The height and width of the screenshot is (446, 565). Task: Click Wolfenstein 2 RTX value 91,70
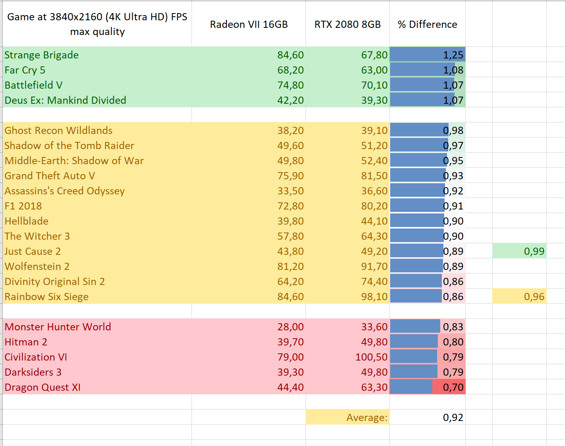coord(348,266)
